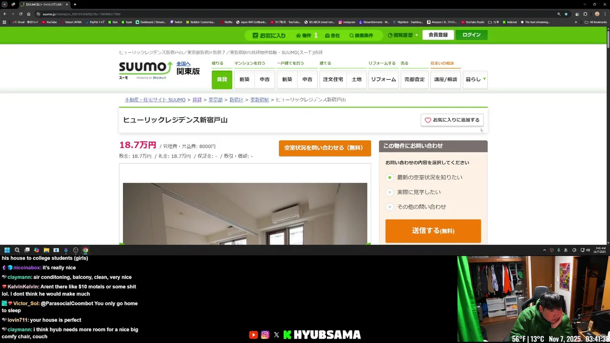The height and width of the screenshot is (343, 610).
Task: Open the YouTube bookmark
Action: [x=49, y=22]
